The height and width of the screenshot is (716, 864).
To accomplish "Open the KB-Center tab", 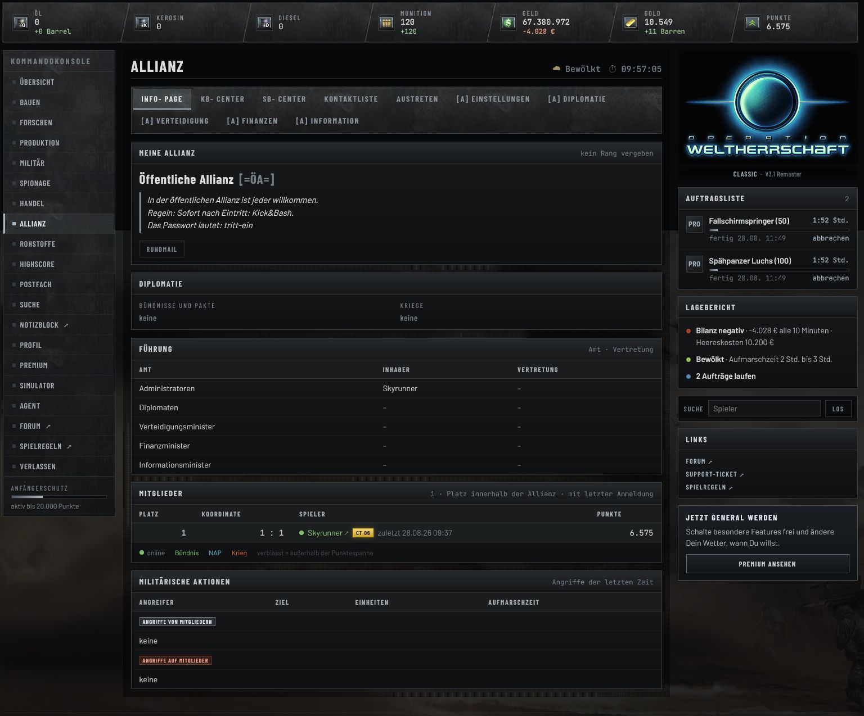I will click(x=223, y=99).
